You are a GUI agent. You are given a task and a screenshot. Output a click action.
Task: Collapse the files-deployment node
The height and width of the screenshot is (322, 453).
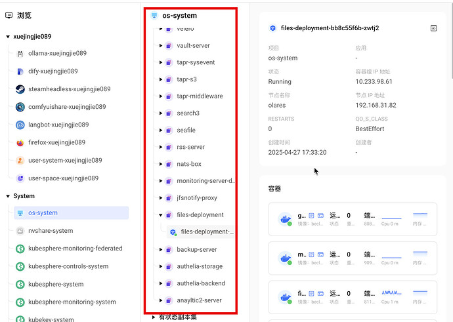(x=161, y=215)
